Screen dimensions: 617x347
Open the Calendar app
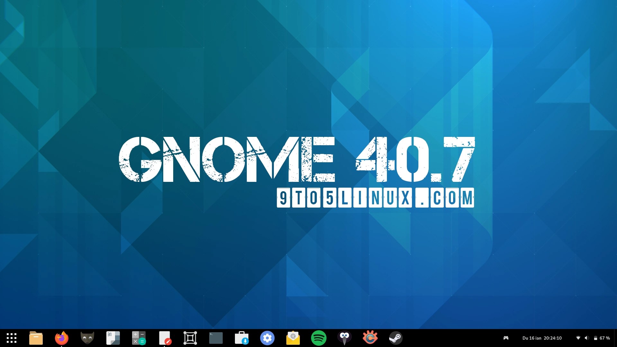pyautogui.click(x=113, y=338)
